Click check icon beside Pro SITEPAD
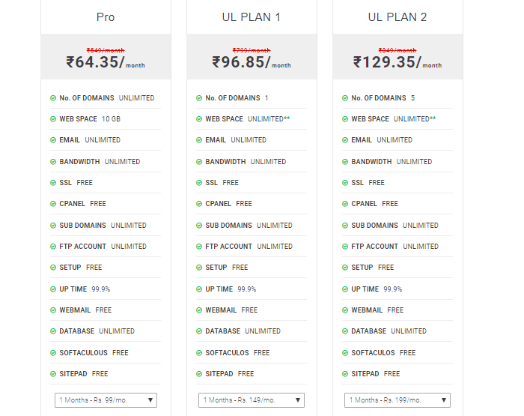The width and height of the screenshot is (524, 416). [53, 374]
